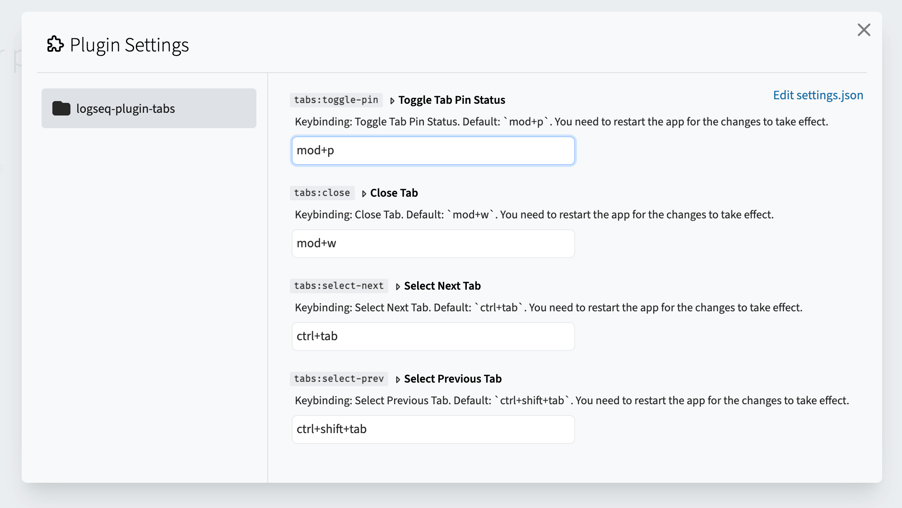Focus the mod+p keybinding field
The height and width of the screenshot is (508, 902).
433,151
